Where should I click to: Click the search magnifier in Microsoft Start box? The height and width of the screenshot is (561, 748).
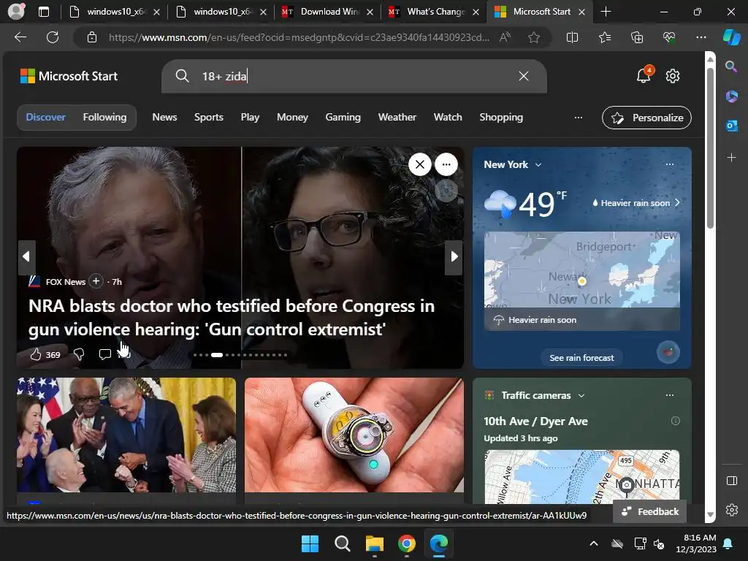point(182,76)
